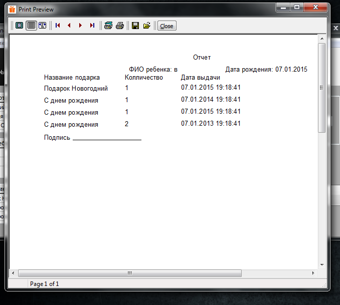This screenshot has width=340, height=305.
Task: Click the horizontal scrollbar thumb
Action: tap(130, 273)
